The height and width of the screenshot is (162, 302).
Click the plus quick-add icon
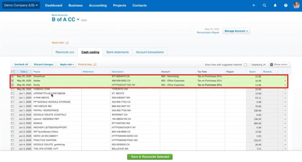tap(254, 5)
